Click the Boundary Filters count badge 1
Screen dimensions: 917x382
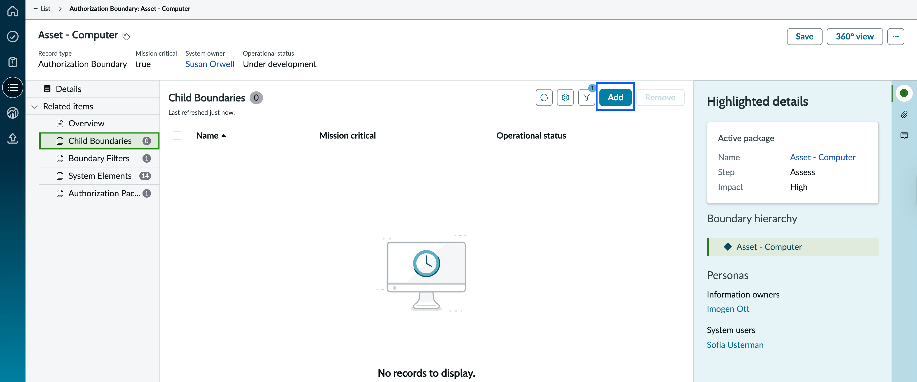click(x=147, y=158)
